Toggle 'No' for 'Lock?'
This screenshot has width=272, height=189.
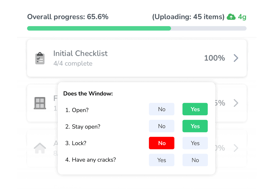click(162, 143)
